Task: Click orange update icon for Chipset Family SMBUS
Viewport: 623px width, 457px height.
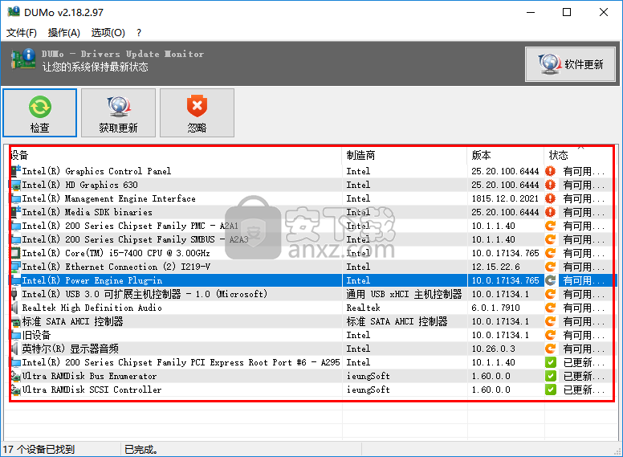Action: [x=550, y=239]
